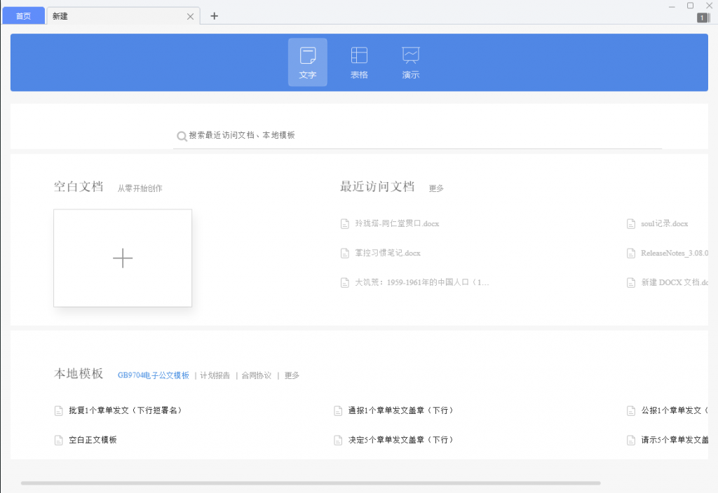The image size is (718, 493).
Task: Click the template search input box
Action: point(417,135)
